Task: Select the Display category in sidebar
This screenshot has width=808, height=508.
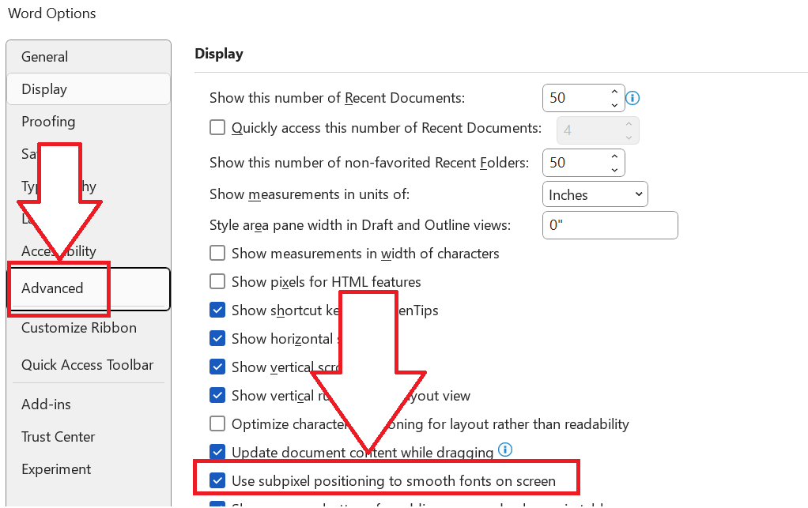Action: click(x=88, y=89)
